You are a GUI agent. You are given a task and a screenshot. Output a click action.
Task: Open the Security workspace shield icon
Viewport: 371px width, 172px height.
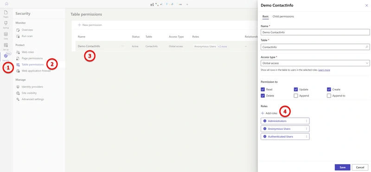tap(6, 56)
